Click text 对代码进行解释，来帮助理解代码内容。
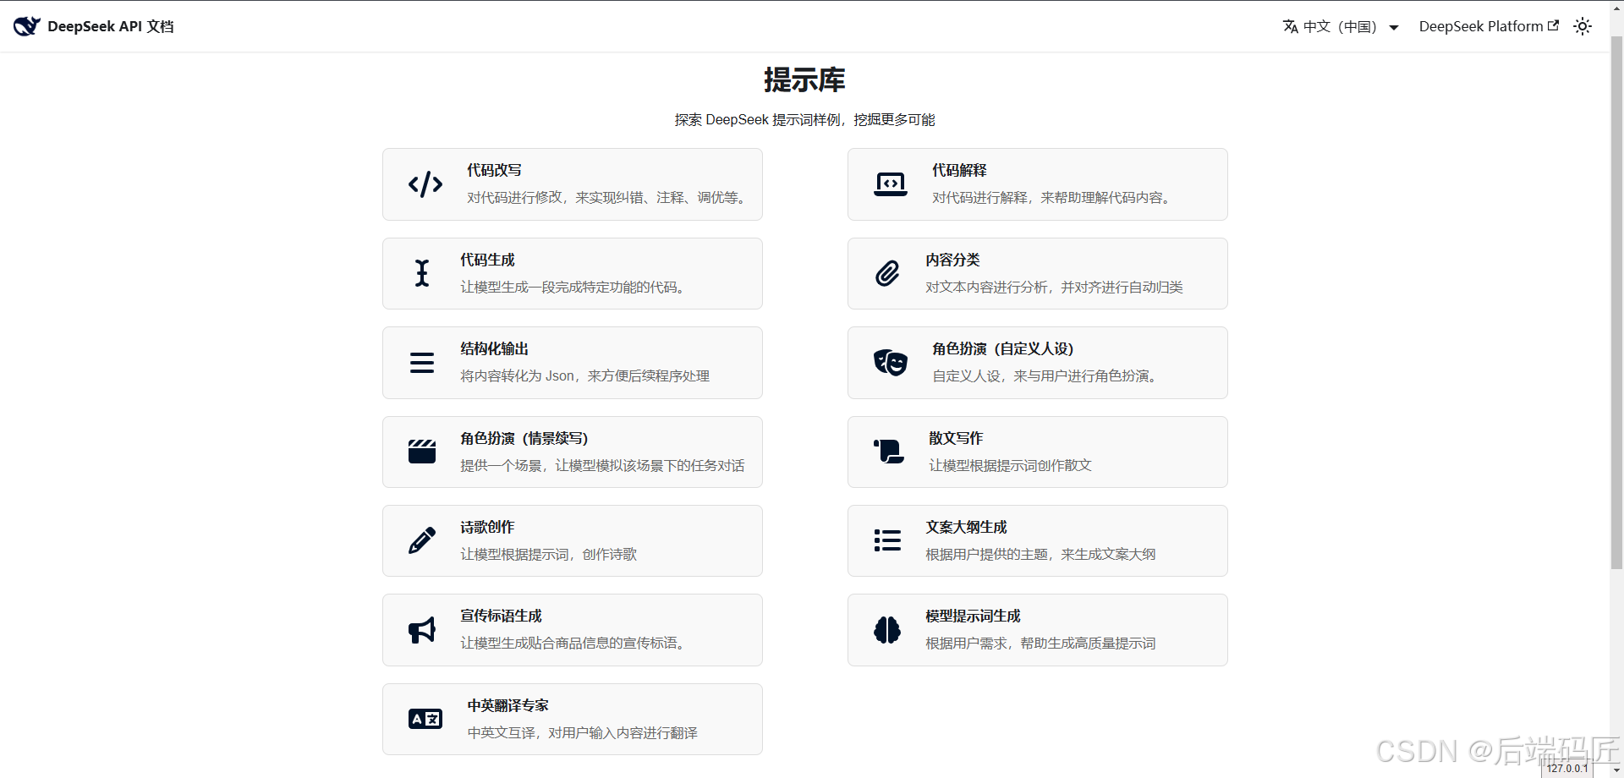 1052,197
